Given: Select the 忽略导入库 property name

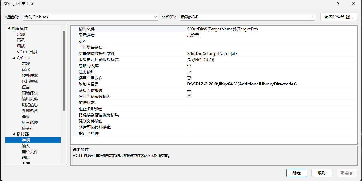Looking at the screenshot, I should (x=89, y=66).
